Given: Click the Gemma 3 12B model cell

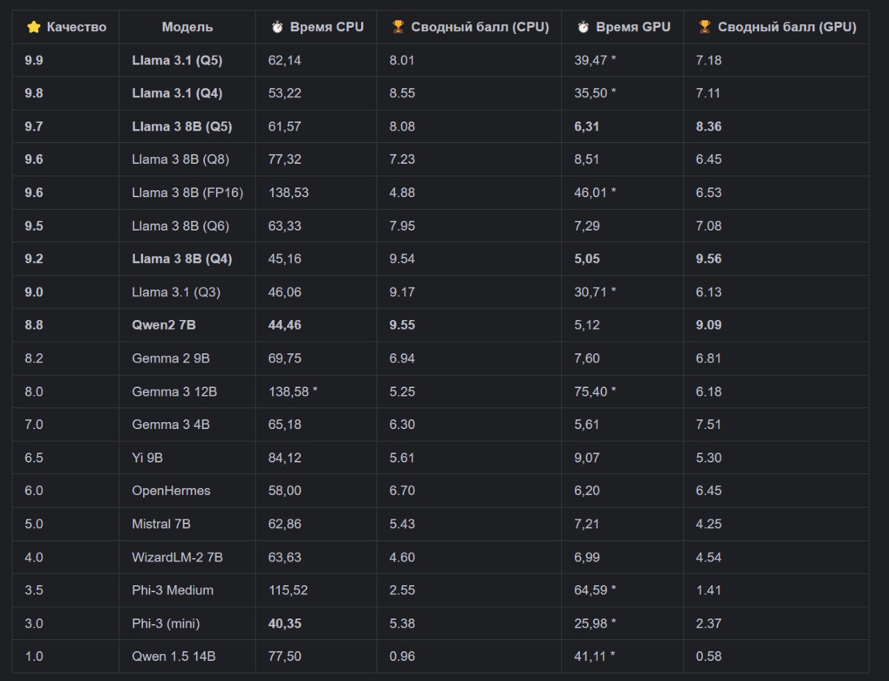Looking at the screenshot, I should 174,392.
